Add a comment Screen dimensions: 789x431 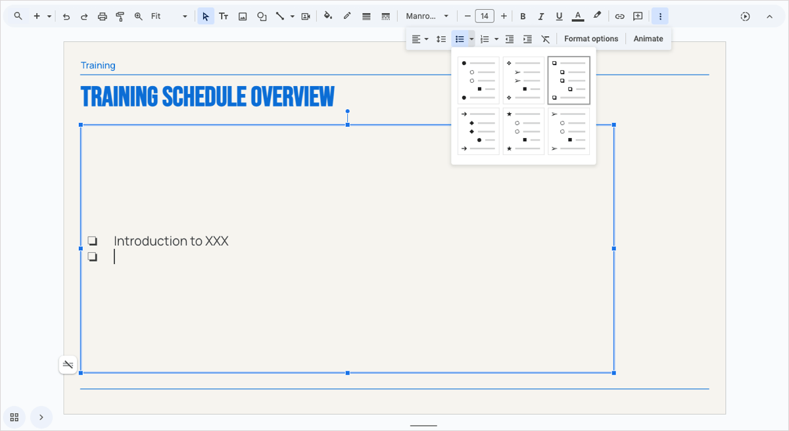pyautogui.click(x=638, y=16)
